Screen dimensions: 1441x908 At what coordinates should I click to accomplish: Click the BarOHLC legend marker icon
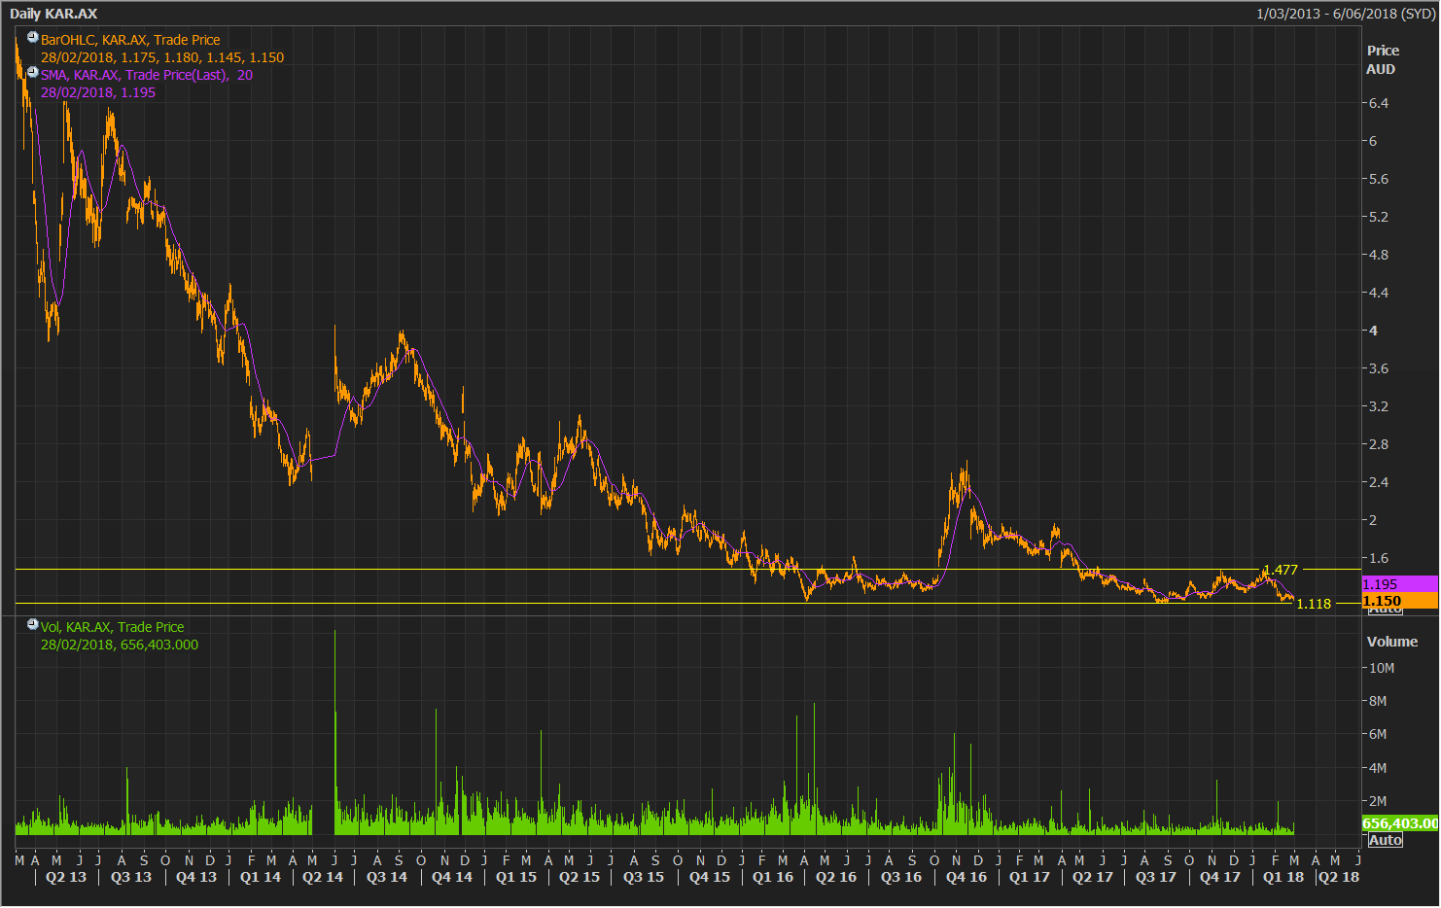coord(33,38)
